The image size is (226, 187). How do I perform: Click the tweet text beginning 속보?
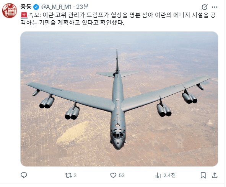coord(118,19)
